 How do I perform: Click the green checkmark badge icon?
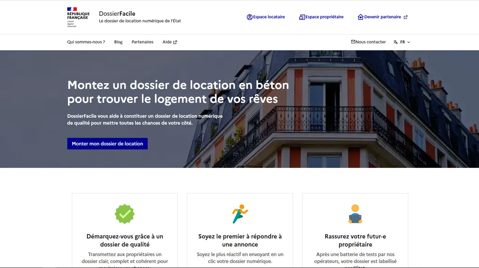click(124, 214)
